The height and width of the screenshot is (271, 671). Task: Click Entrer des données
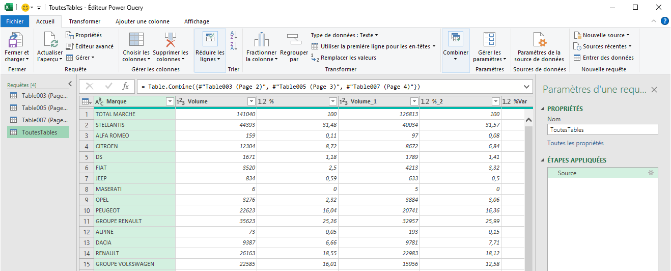coord(604,58)
